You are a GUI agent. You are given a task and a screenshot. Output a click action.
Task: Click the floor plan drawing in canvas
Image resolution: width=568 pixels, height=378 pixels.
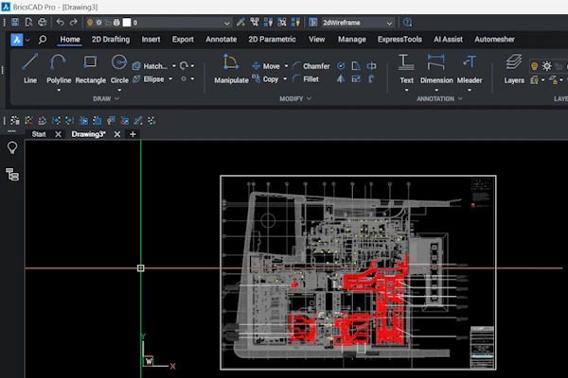(358, 273)
